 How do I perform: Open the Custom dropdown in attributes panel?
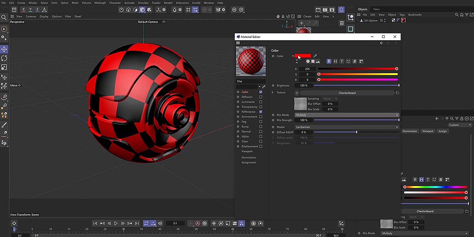pyautogui.click(x=460, y=125)
